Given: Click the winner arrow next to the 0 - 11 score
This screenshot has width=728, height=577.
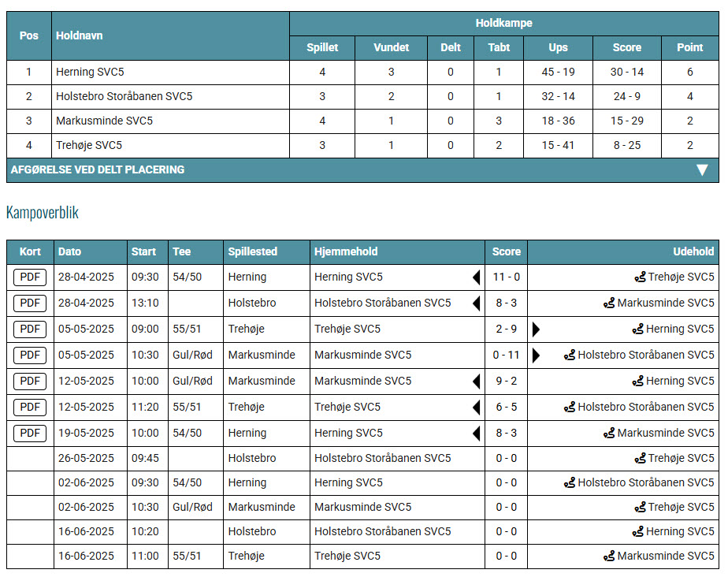Looking at the screenshot, I should 537,356.
